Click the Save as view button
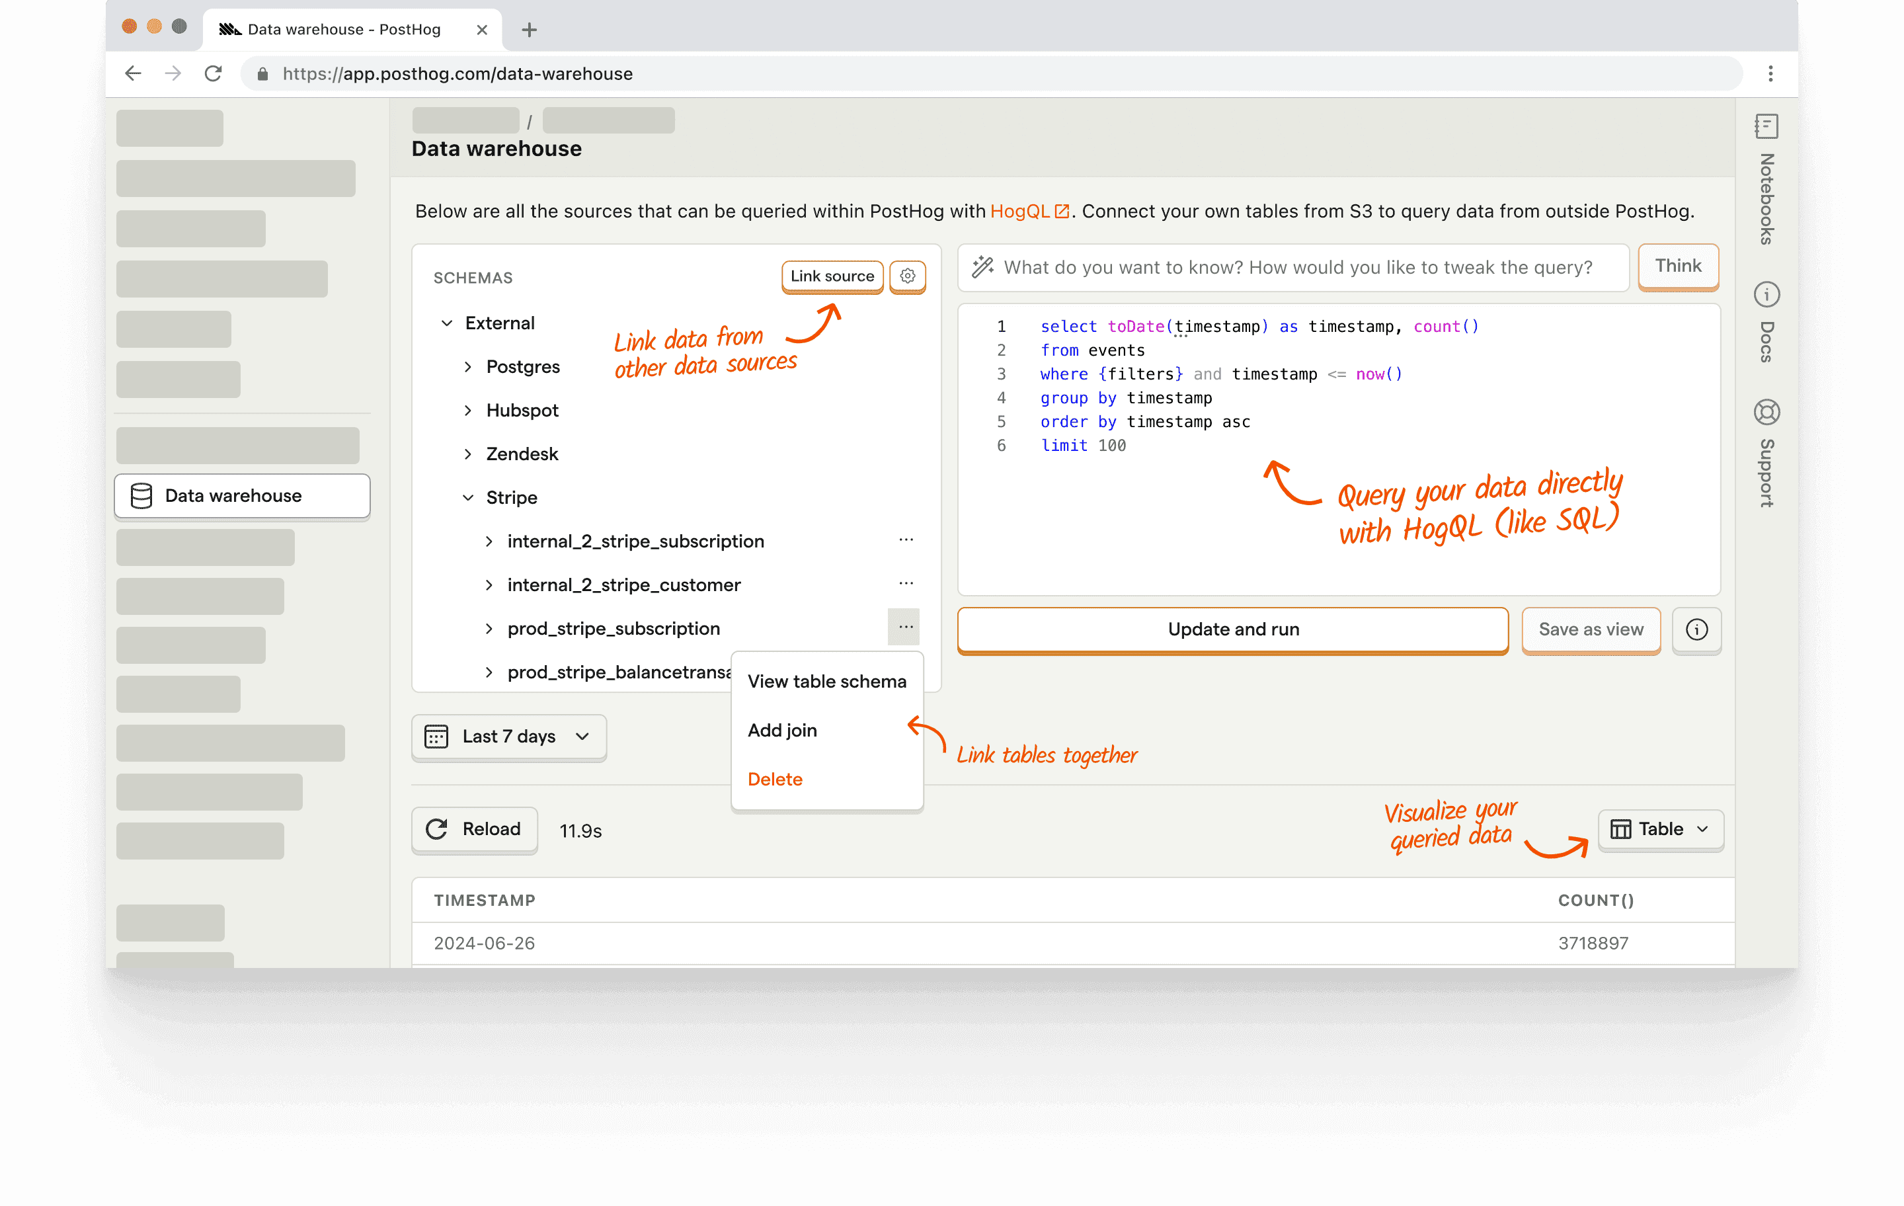This screenshot has width=1904, height=1206. pos(1592,629)
